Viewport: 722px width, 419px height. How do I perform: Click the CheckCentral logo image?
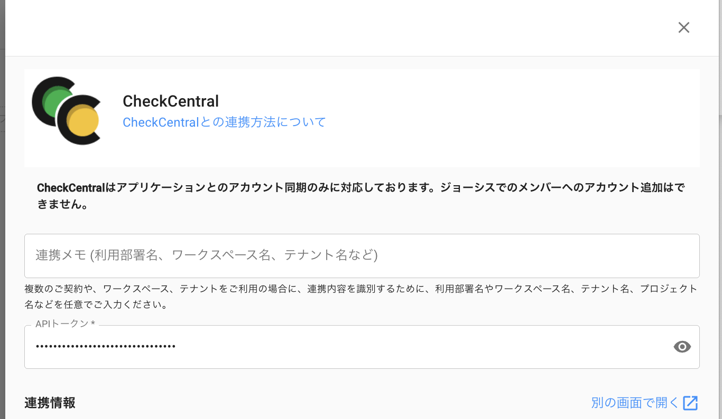point(66,111)
